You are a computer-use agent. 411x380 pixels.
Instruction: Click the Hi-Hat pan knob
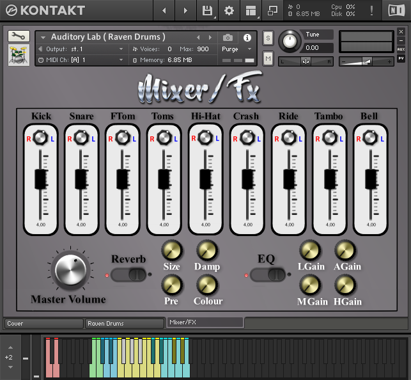coord(205,138)
